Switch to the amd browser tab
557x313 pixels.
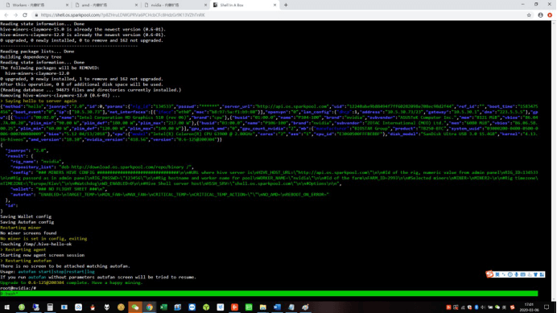tap(105, 5)
